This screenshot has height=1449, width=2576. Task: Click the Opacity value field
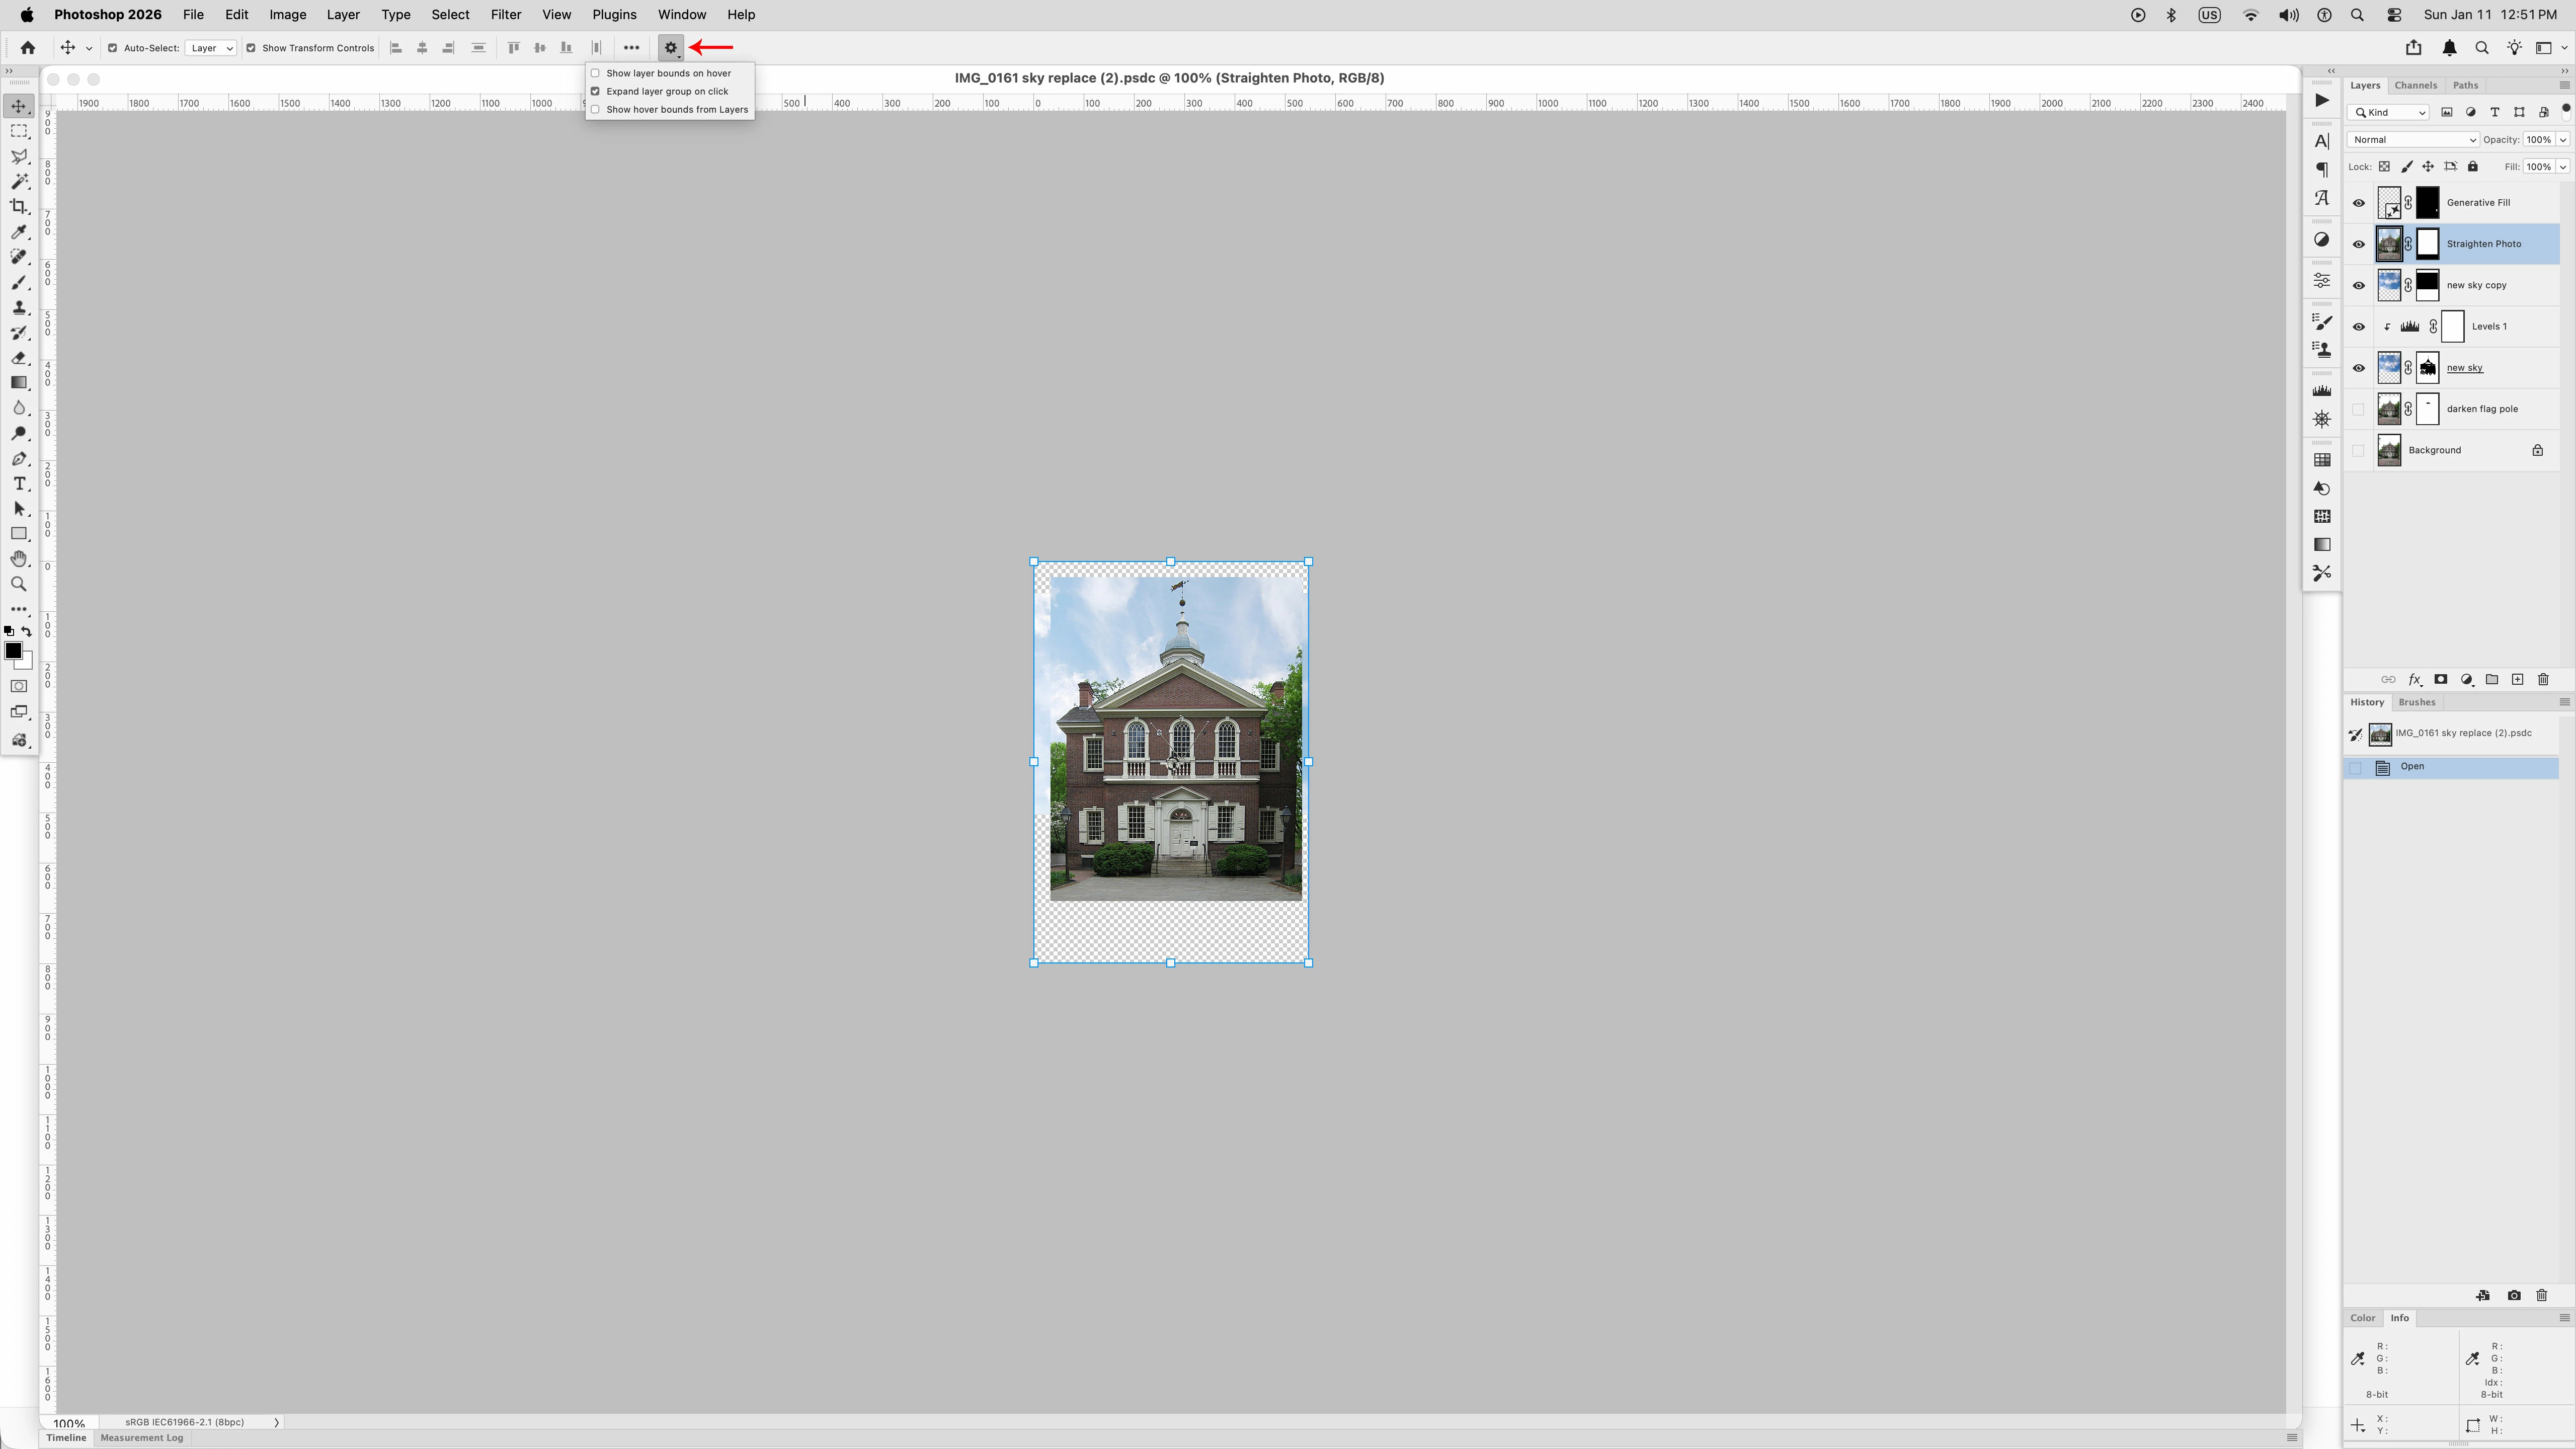(2539, 140)
